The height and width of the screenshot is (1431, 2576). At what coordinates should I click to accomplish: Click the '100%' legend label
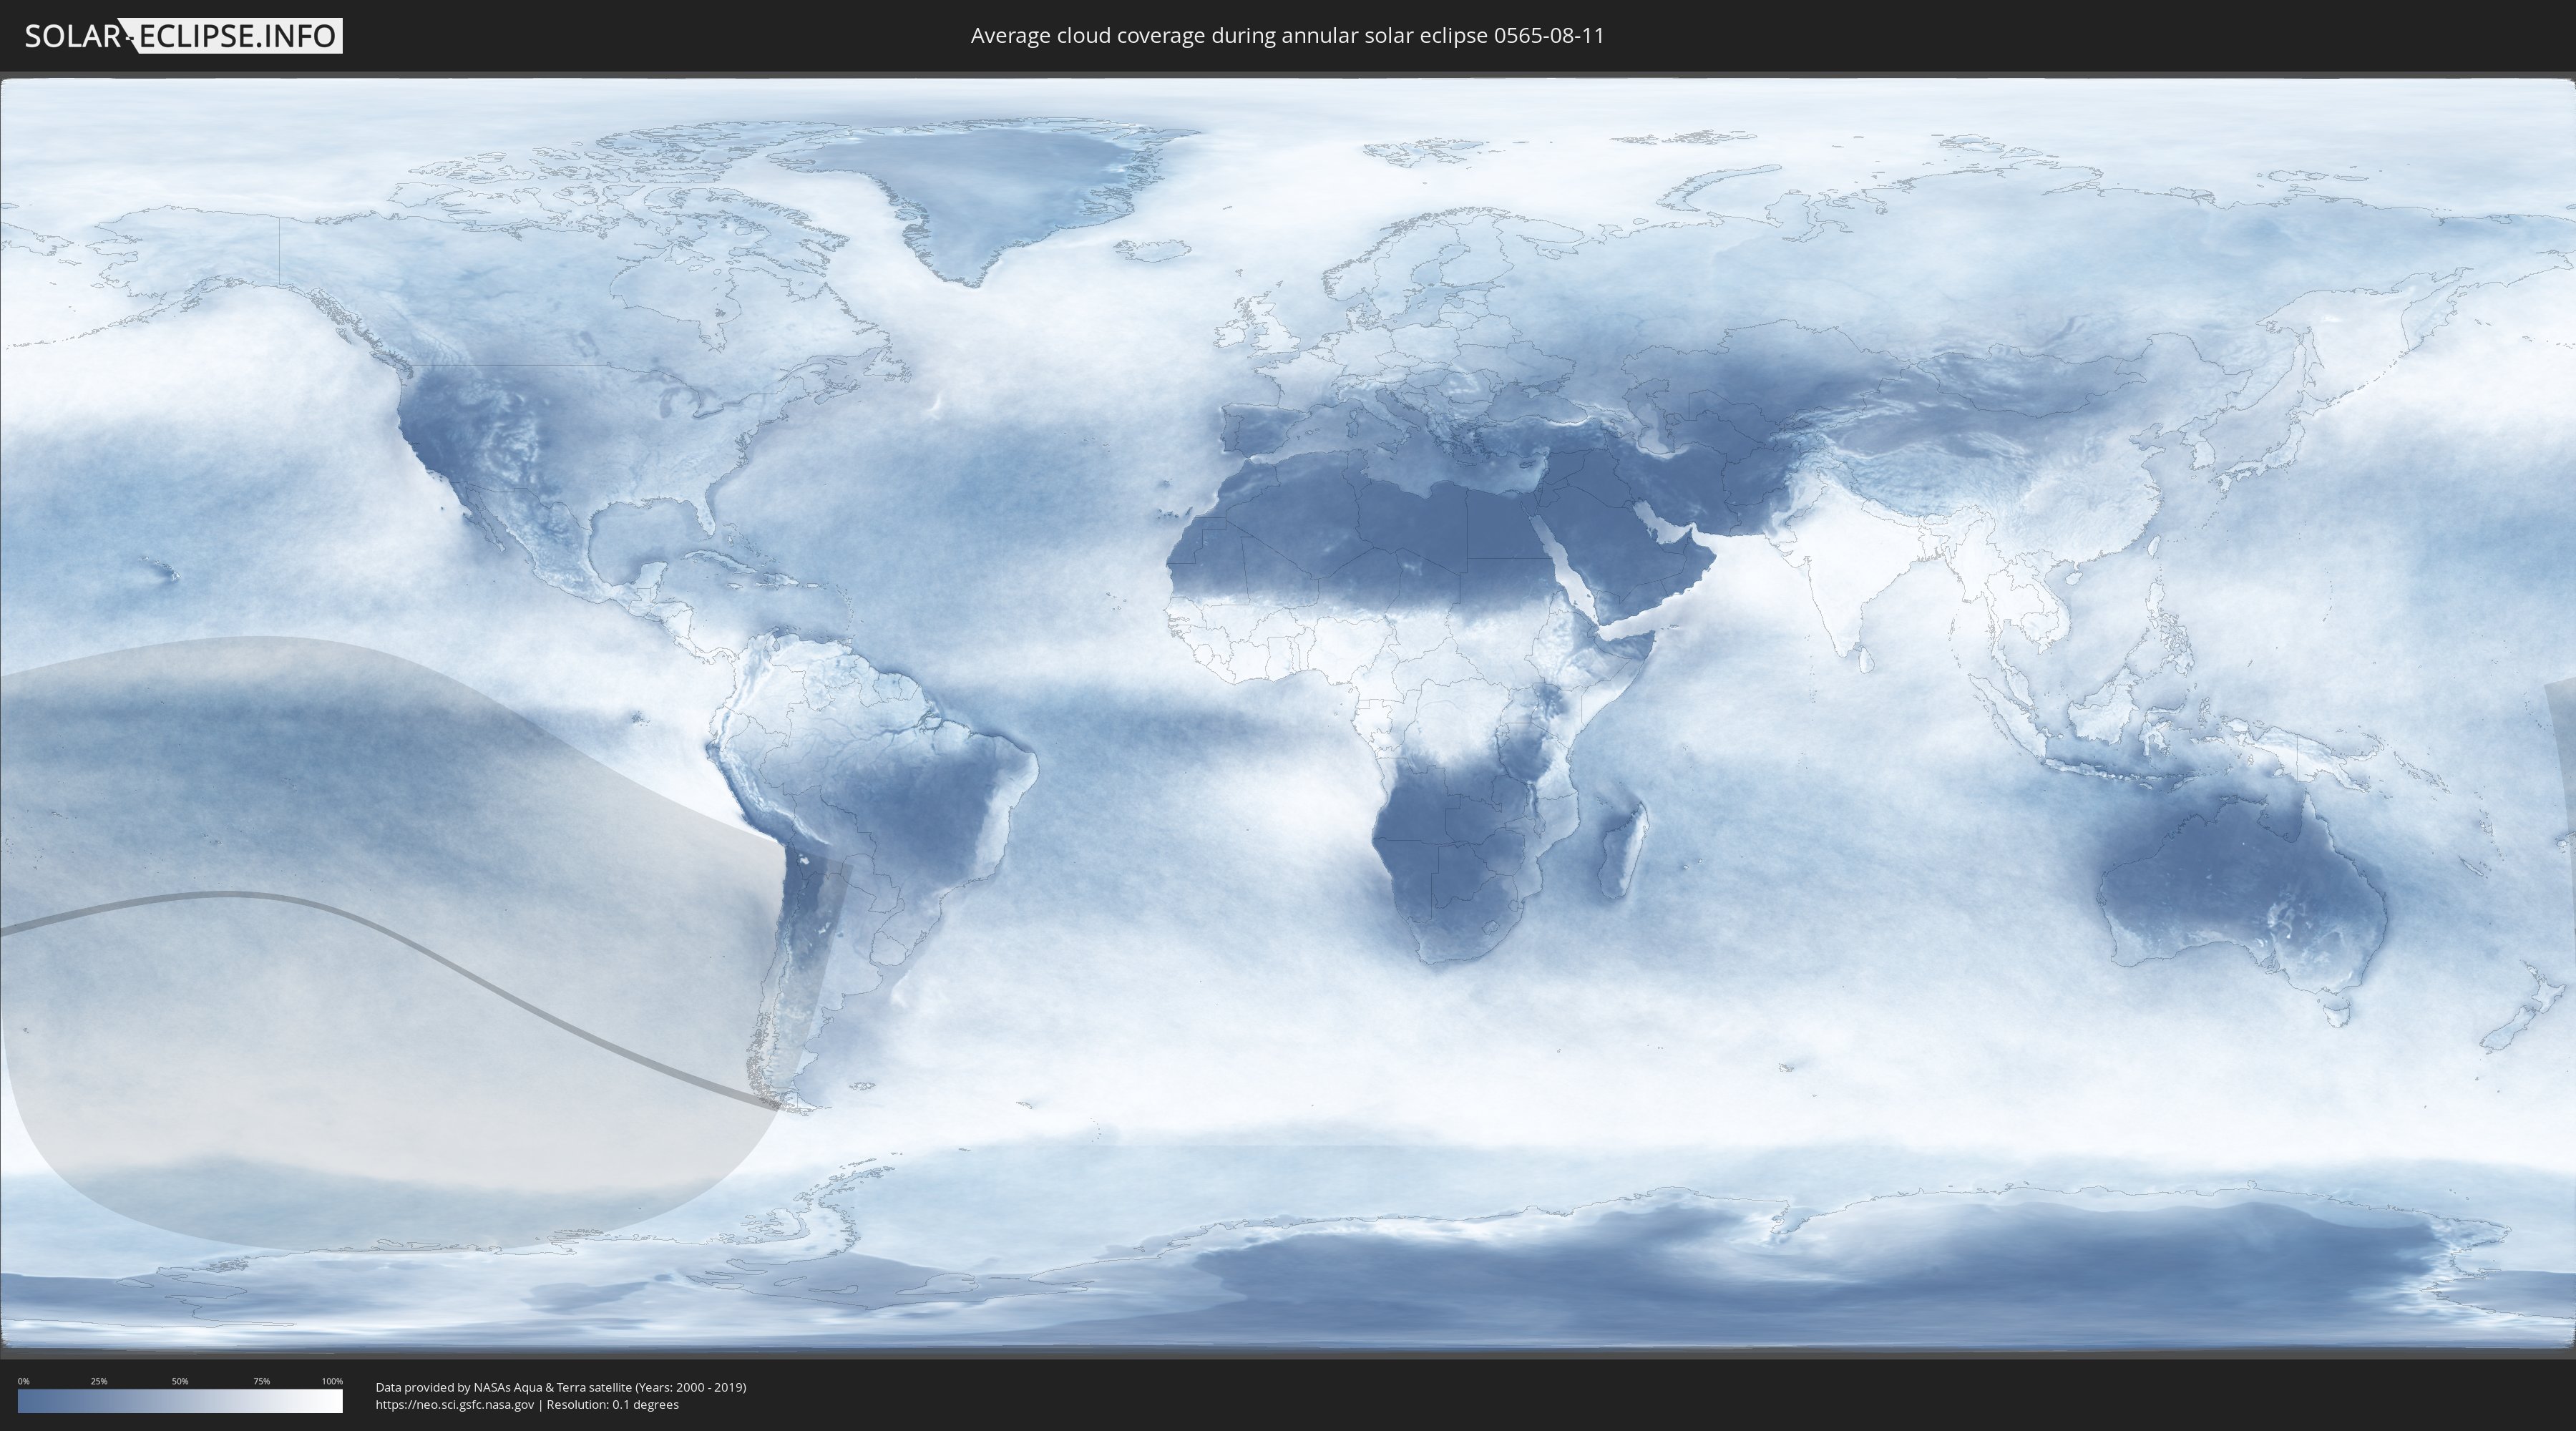click(x=332, y=1381)
